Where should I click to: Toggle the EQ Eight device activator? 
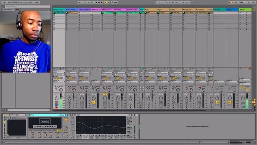71,115
